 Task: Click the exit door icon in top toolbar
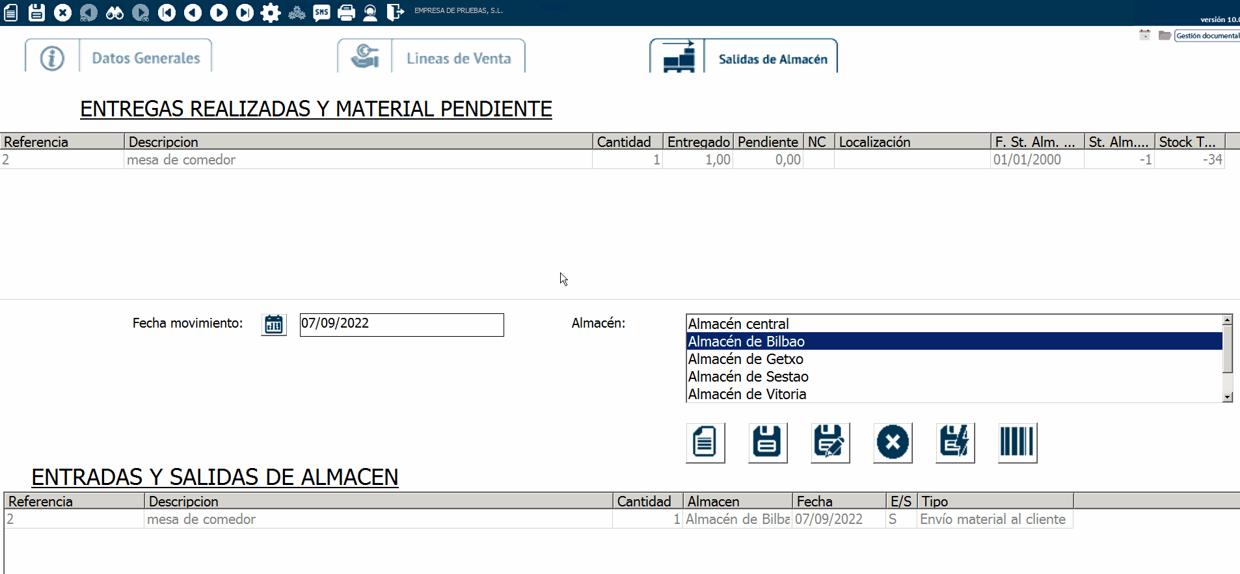pyautogui.click(x=395, y=12)
